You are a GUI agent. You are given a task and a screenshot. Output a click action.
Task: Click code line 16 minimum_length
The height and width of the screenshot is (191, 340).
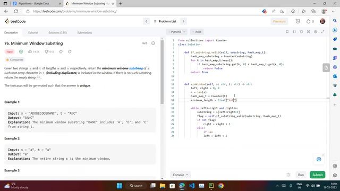(x=214, y=100)
